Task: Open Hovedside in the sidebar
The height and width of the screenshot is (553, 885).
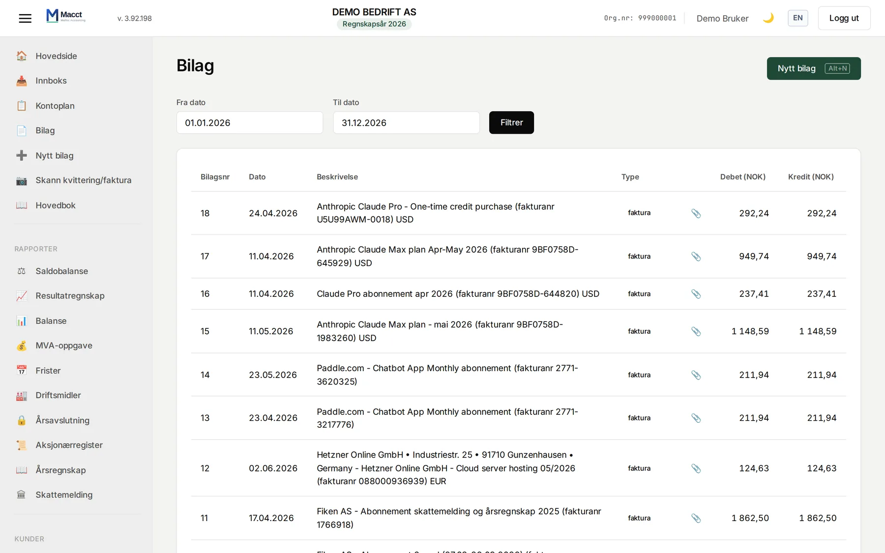Action: (x=56, y=56)
